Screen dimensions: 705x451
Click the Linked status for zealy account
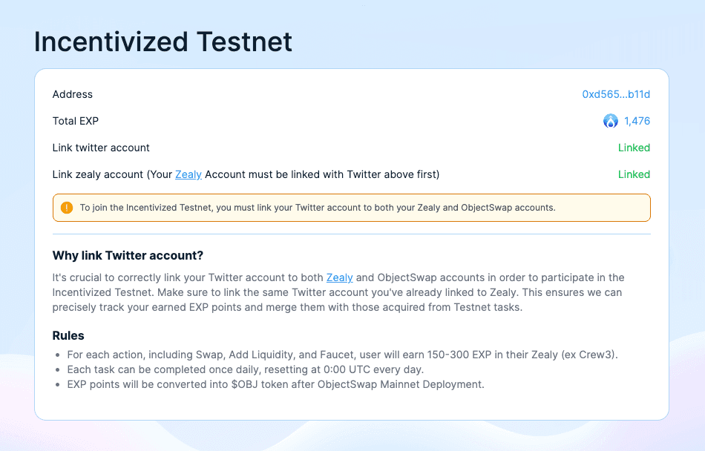[x=634, y=174]
